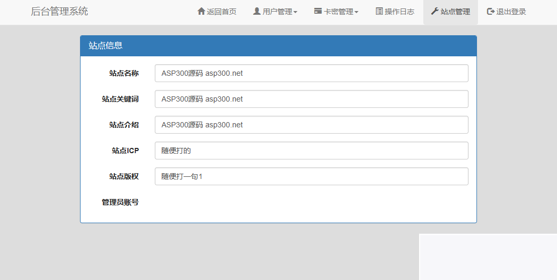The height and width of the screenshot is (280, 557).
Task: Click the 站点ICP field containing 随便打的
Action: tap(311, 151)
